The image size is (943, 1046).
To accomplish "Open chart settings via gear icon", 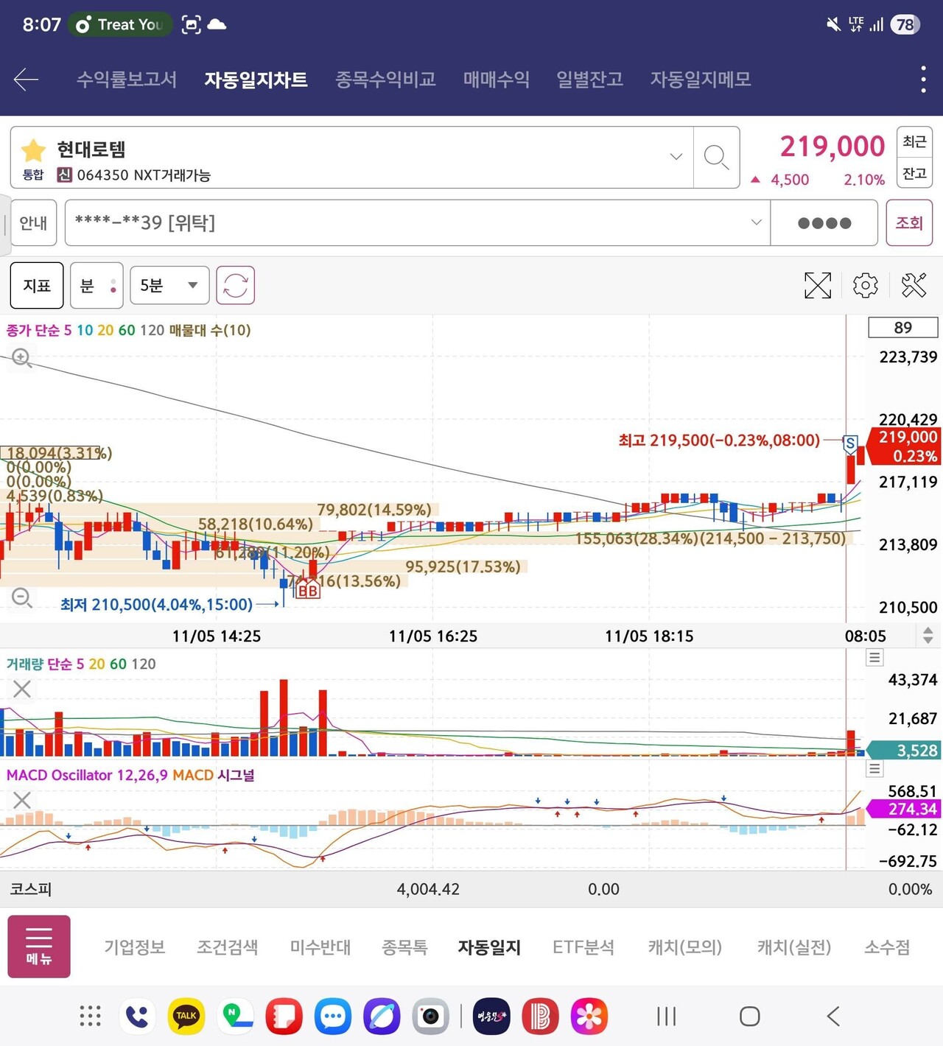I will [864, 285].
